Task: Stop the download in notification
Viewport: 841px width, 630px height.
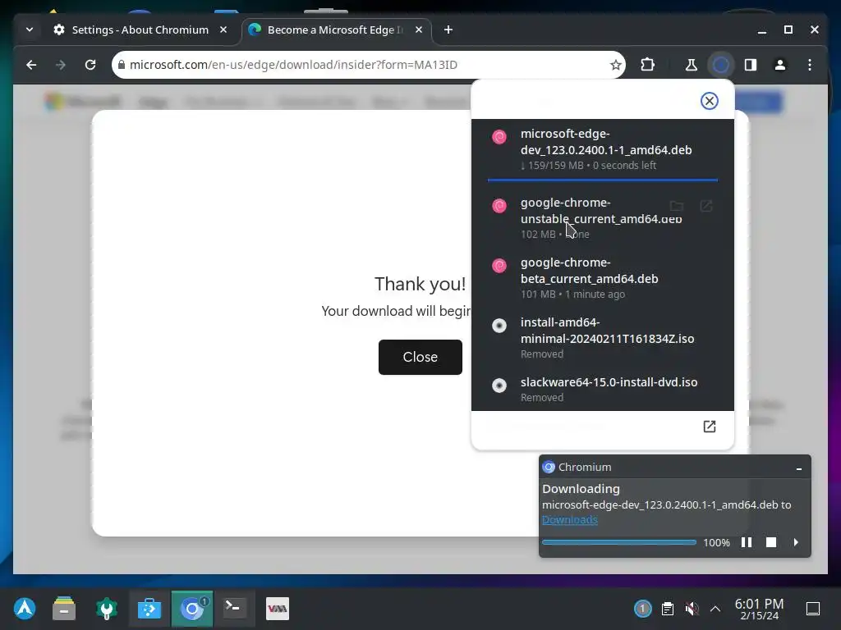Action: 770,542
